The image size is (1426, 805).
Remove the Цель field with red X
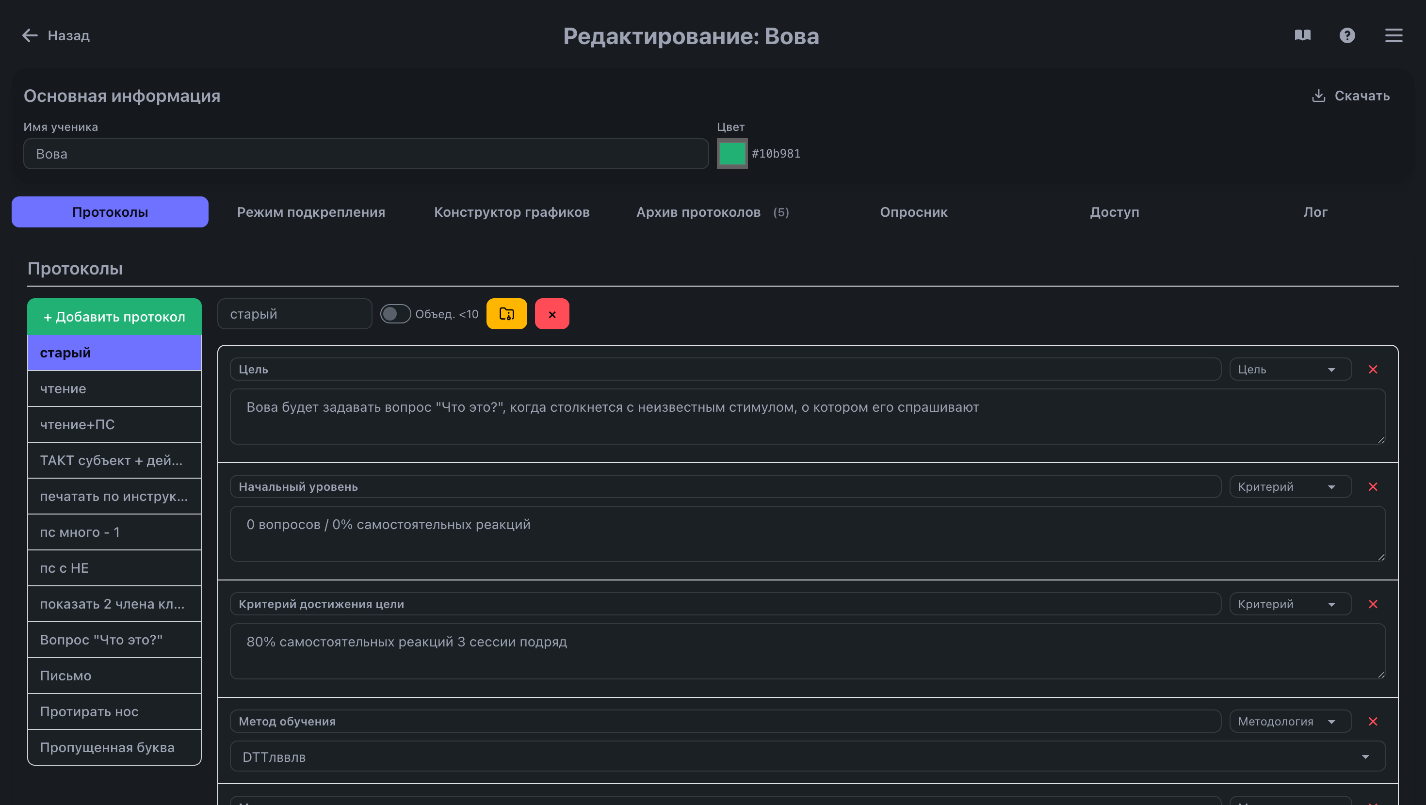coord(1373,369)
